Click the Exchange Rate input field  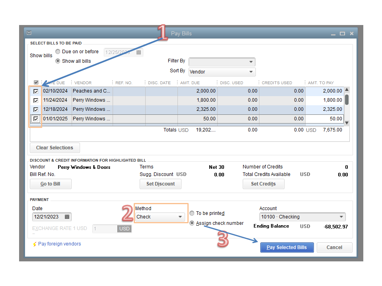(x=105, y=229)
